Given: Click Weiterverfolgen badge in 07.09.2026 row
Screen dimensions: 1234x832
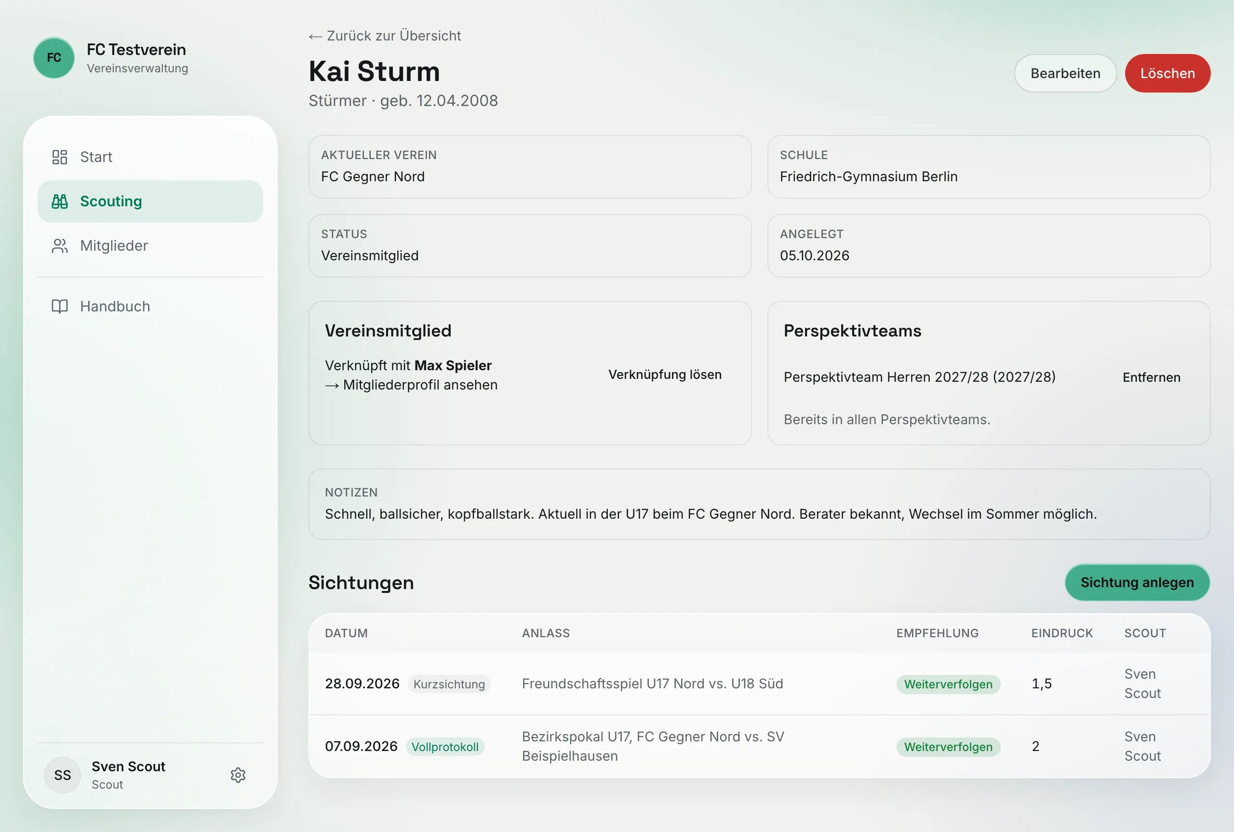Looking at the screenshot, I should [948, 747].
